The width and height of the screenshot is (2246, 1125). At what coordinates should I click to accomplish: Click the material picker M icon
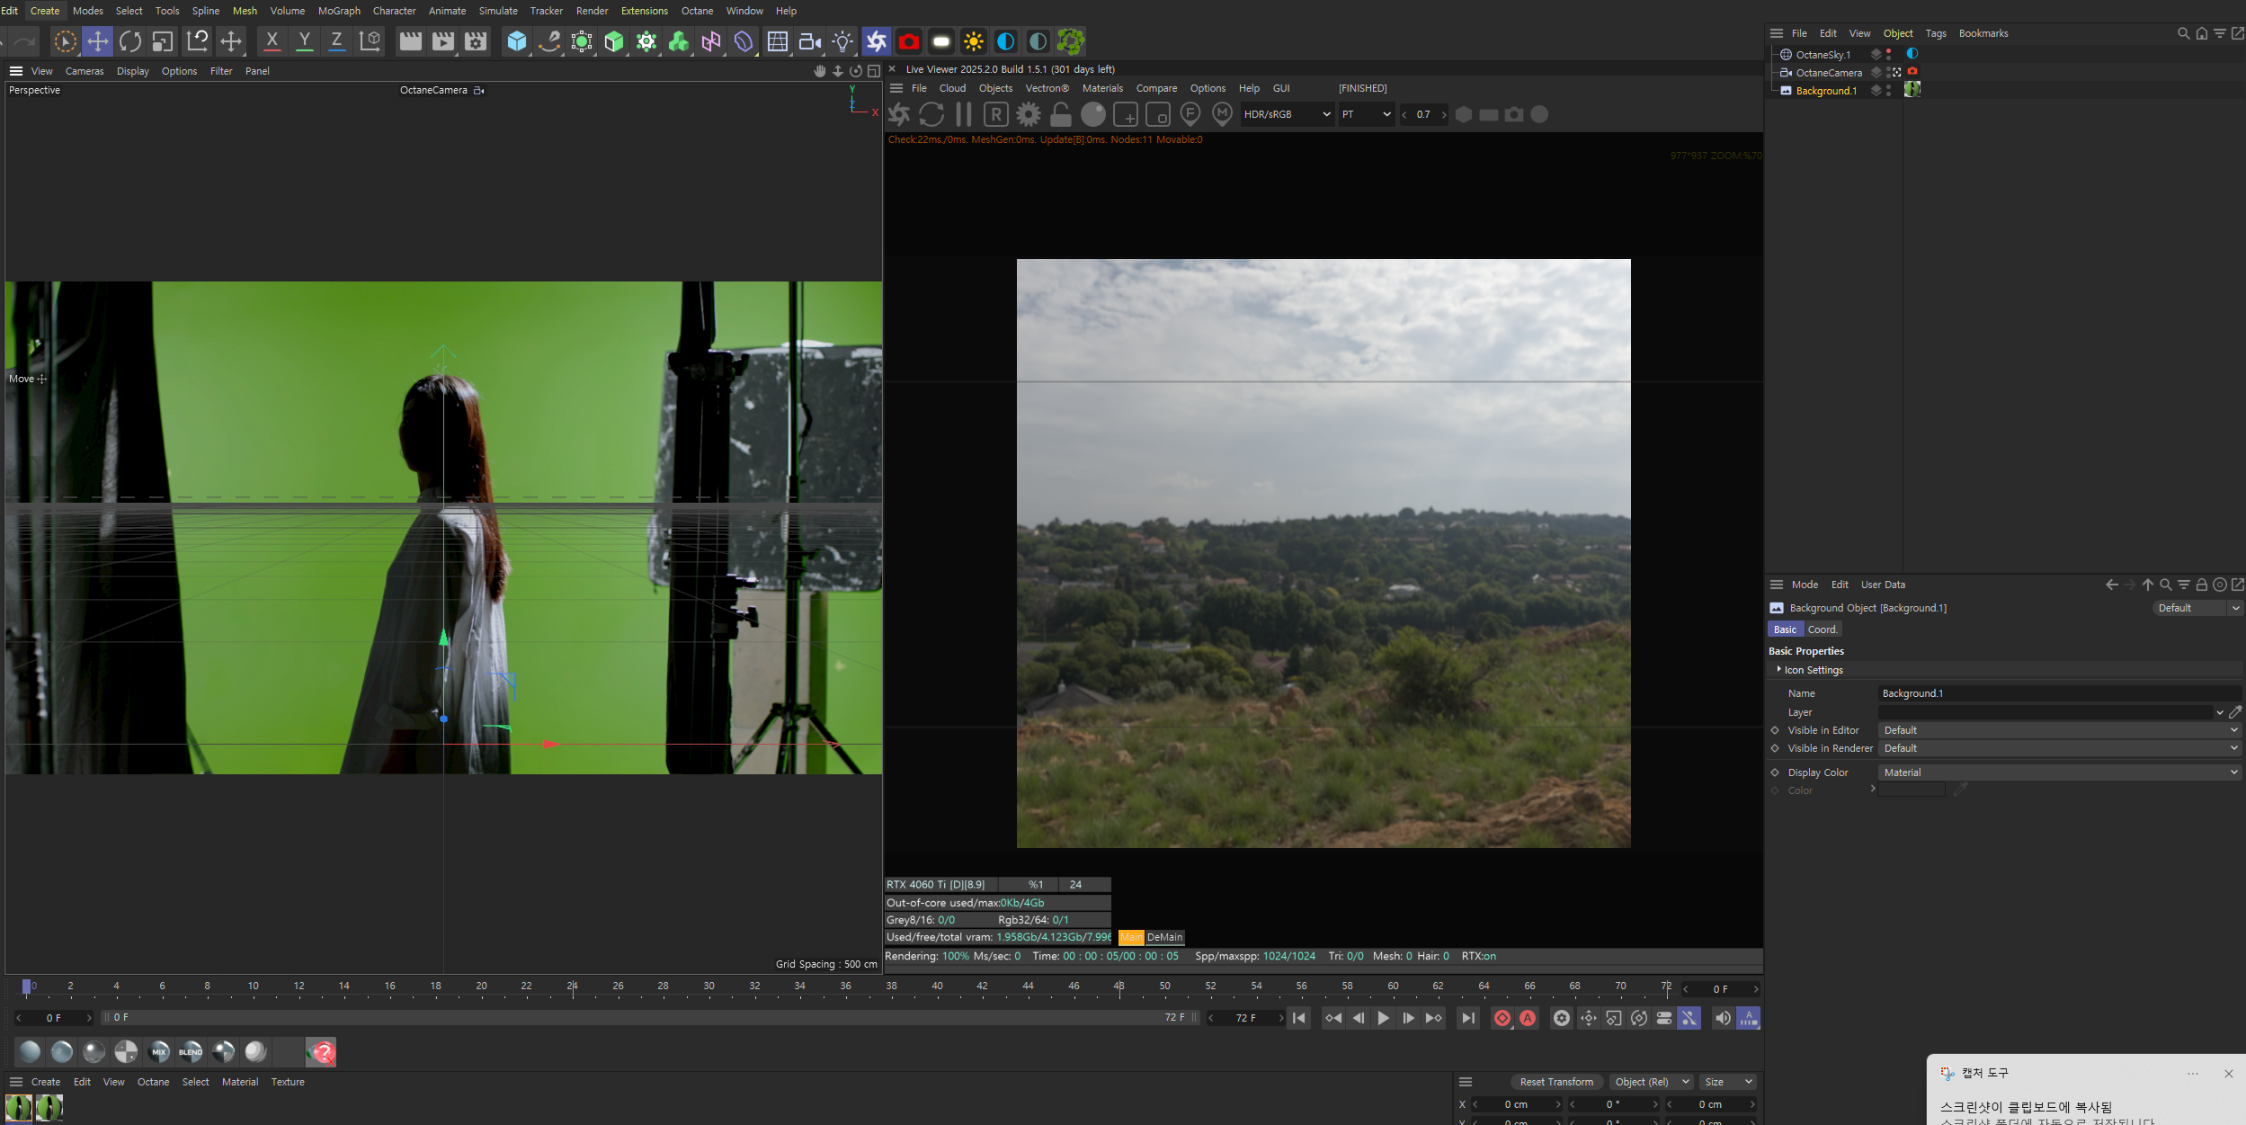1223,113
